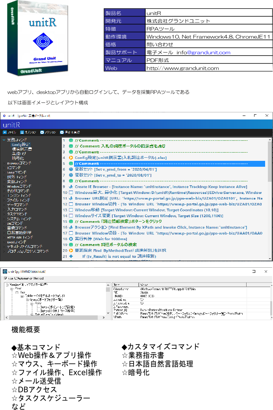This screenshot has height=410, width=273.
Task: Collapse the 業務コマンド tree group
Action: (x=4, y=140)
